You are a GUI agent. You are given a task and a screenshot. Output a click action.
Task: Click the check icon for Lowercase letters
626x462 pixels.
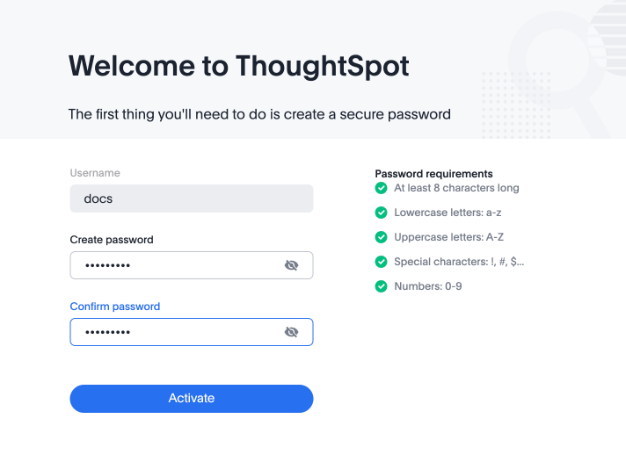[x=381, y=213]
